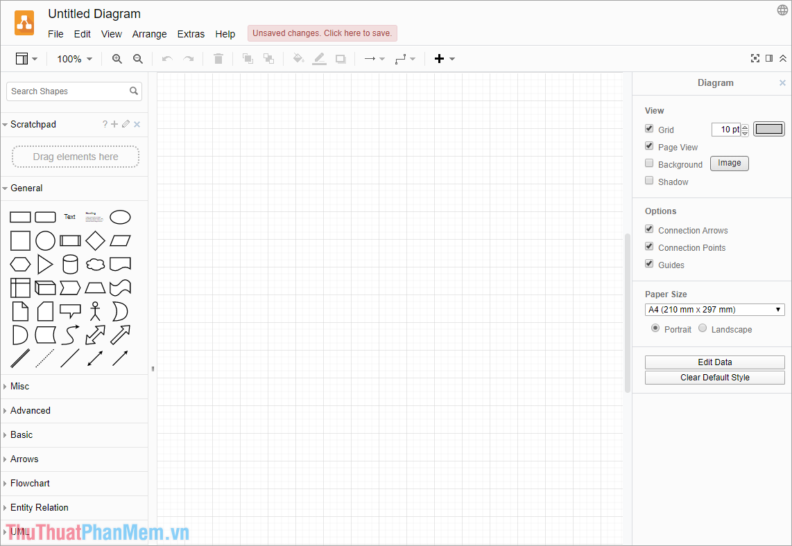The height and width of the screenshot is (546, 792).
Task: Uncheck the Connection Arrows option
Action: coord(649,229)
